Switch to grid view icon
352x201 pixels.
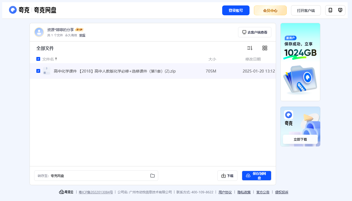[265, 48]
